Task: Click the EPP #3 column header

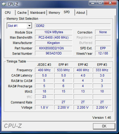Action: (x=102, y=65)
